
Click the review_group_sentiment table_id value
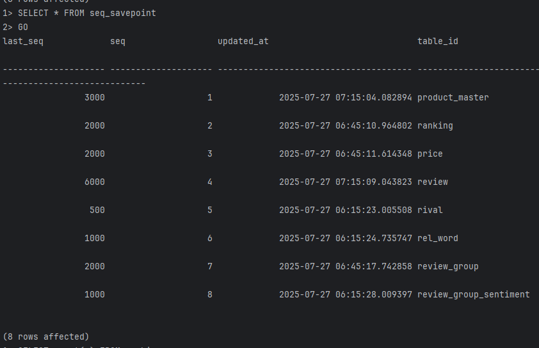(473, 295)
